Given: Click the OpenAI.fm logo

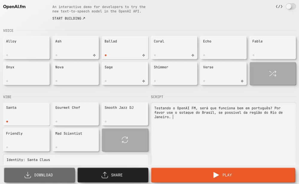Looking at the screenshot, I should click(14, 7).
